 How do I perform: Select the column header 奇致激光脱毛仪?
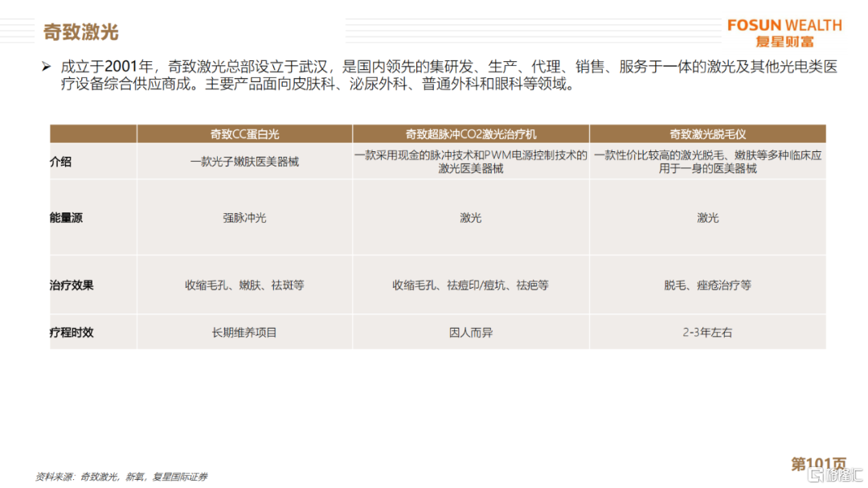[x=707, y=134]
